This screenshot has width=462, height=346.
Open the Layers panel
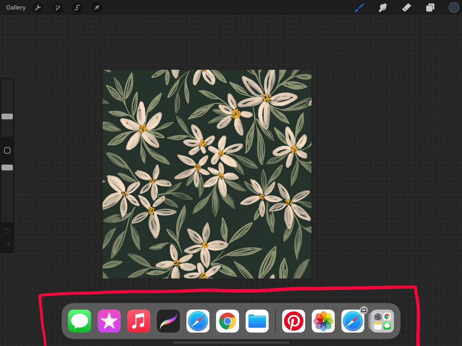coord(430,7)
